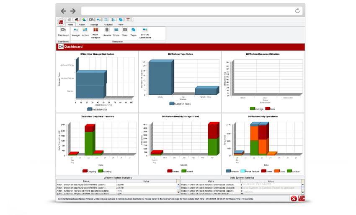The image size is (356, 215).
Task: Click the Value header in Daily System Statistics
Action: [271, 181]
